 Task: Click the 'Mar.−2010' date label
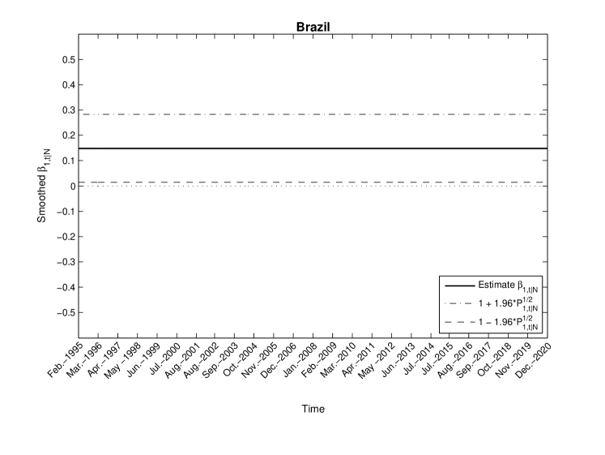pos(338,360)
